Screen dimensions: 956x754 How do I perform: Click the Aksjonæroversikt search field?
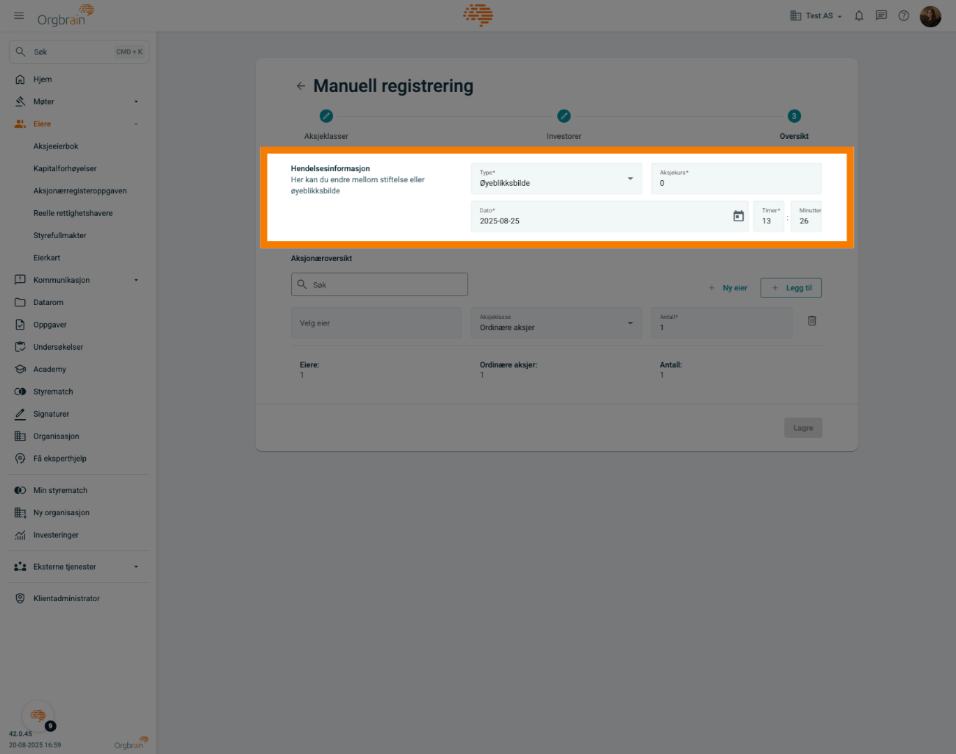coord(379,285)
